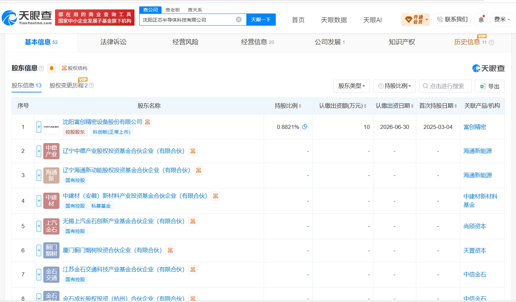This screenshot has width=516, height=302.
Task: Go to 首页 in top navigation
Action: [298, 20]
